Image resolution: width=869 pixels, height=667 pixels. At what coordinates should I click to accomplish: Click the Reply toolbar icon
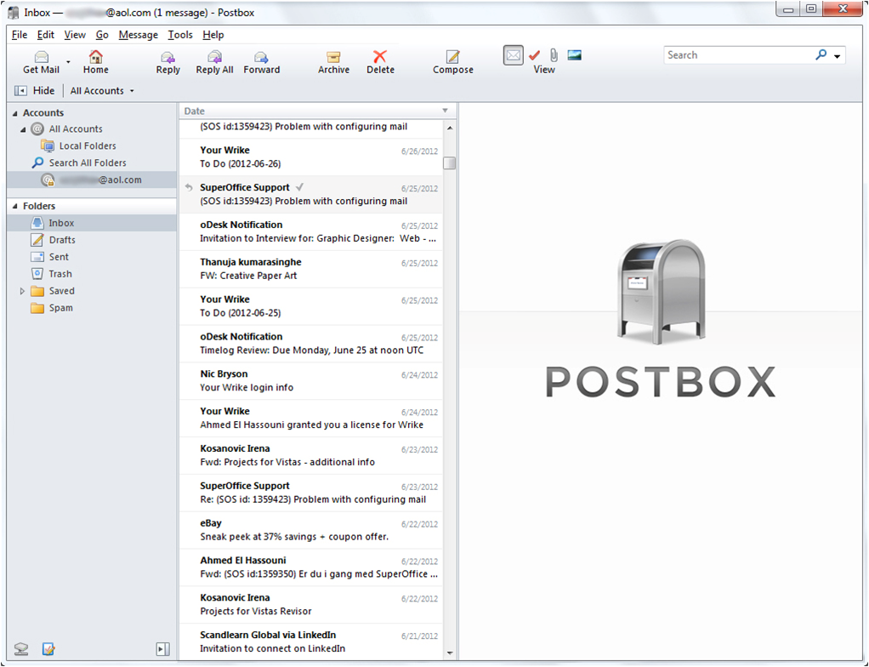168,62
